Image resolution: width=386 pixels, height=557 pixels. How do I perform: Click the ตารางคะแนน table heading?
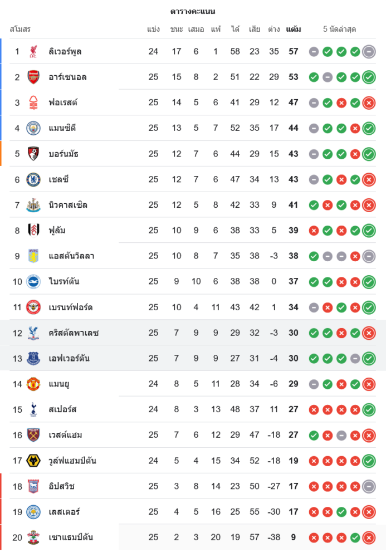tap(193, 11)
